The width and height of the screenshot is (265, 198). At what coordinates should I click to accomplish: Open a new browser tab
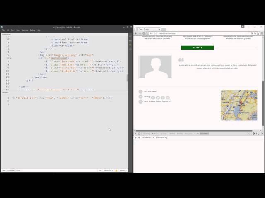tap(164, 29)
